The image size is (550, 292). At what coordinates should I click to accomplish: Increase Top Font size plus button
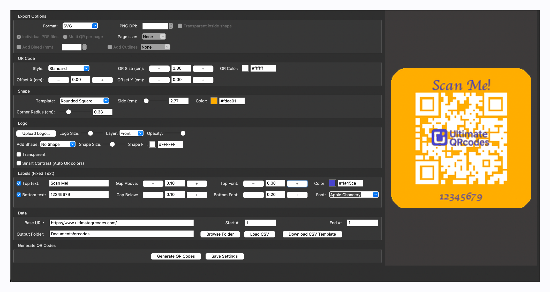[297, 184]
